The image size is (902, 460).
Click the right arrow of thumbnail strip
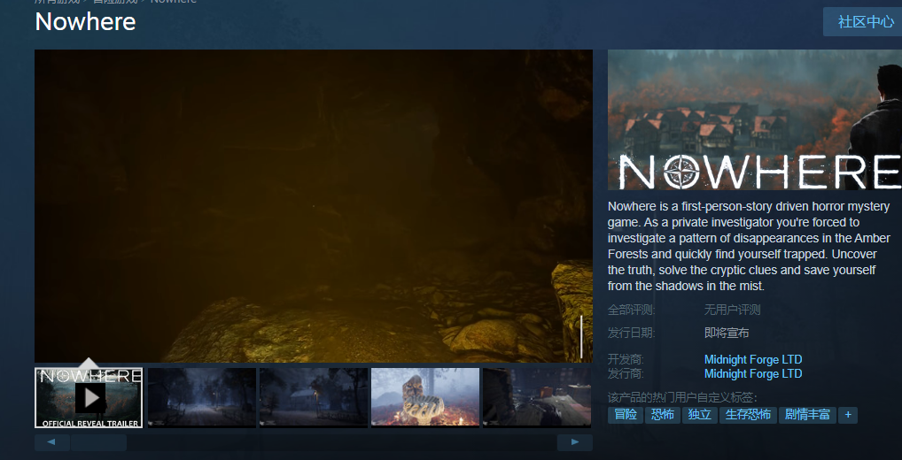(x=575, y=442)
